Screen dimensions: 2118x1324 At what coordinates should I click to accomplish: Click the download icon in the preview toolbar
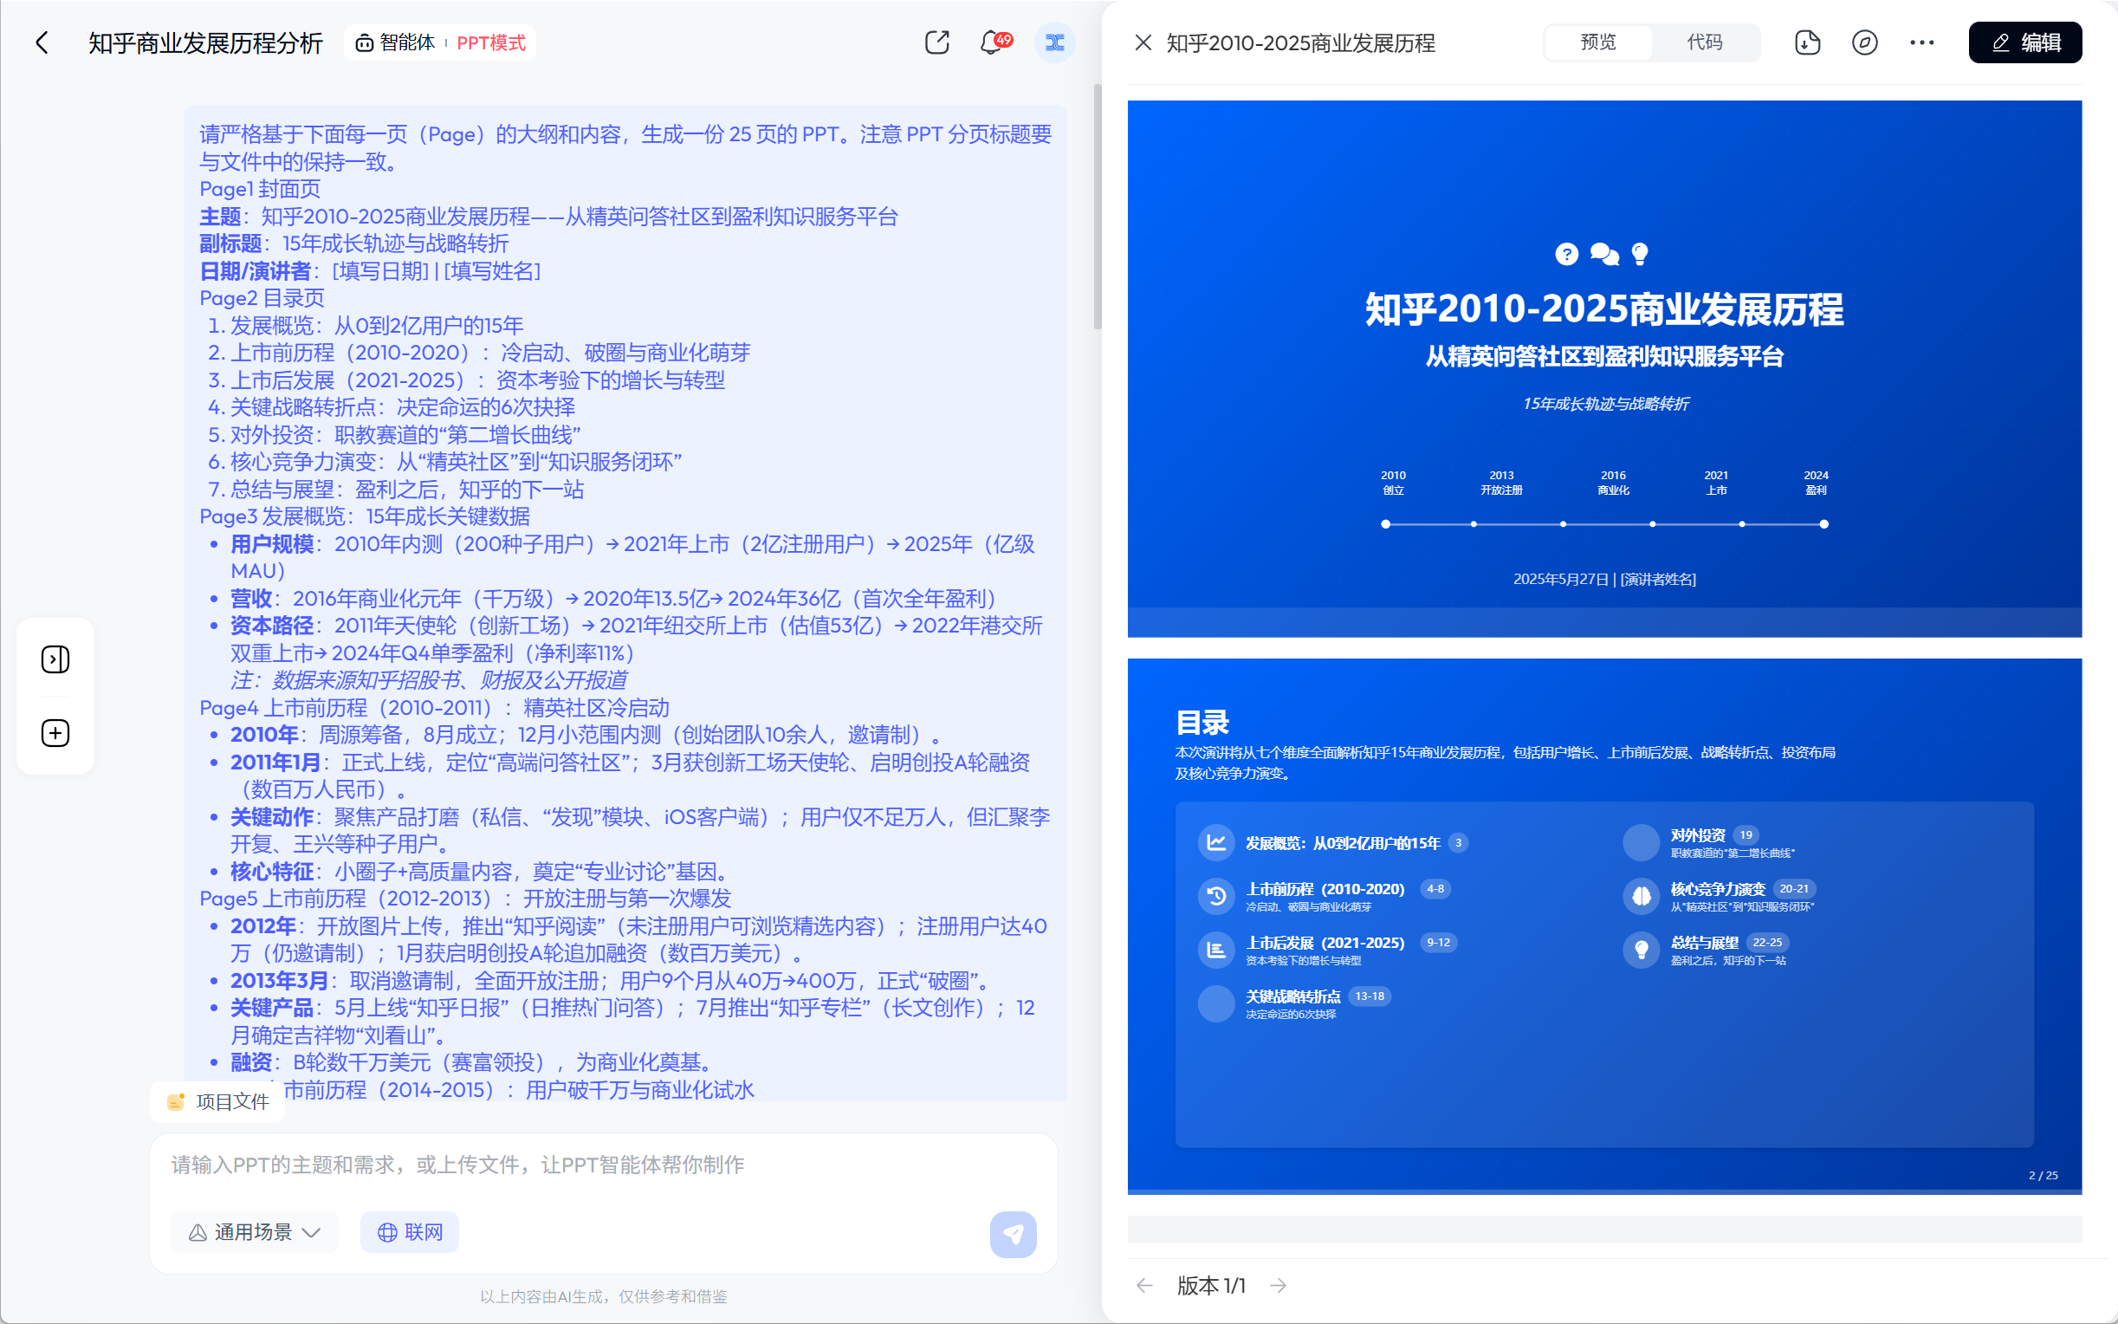coord(1807,43)
